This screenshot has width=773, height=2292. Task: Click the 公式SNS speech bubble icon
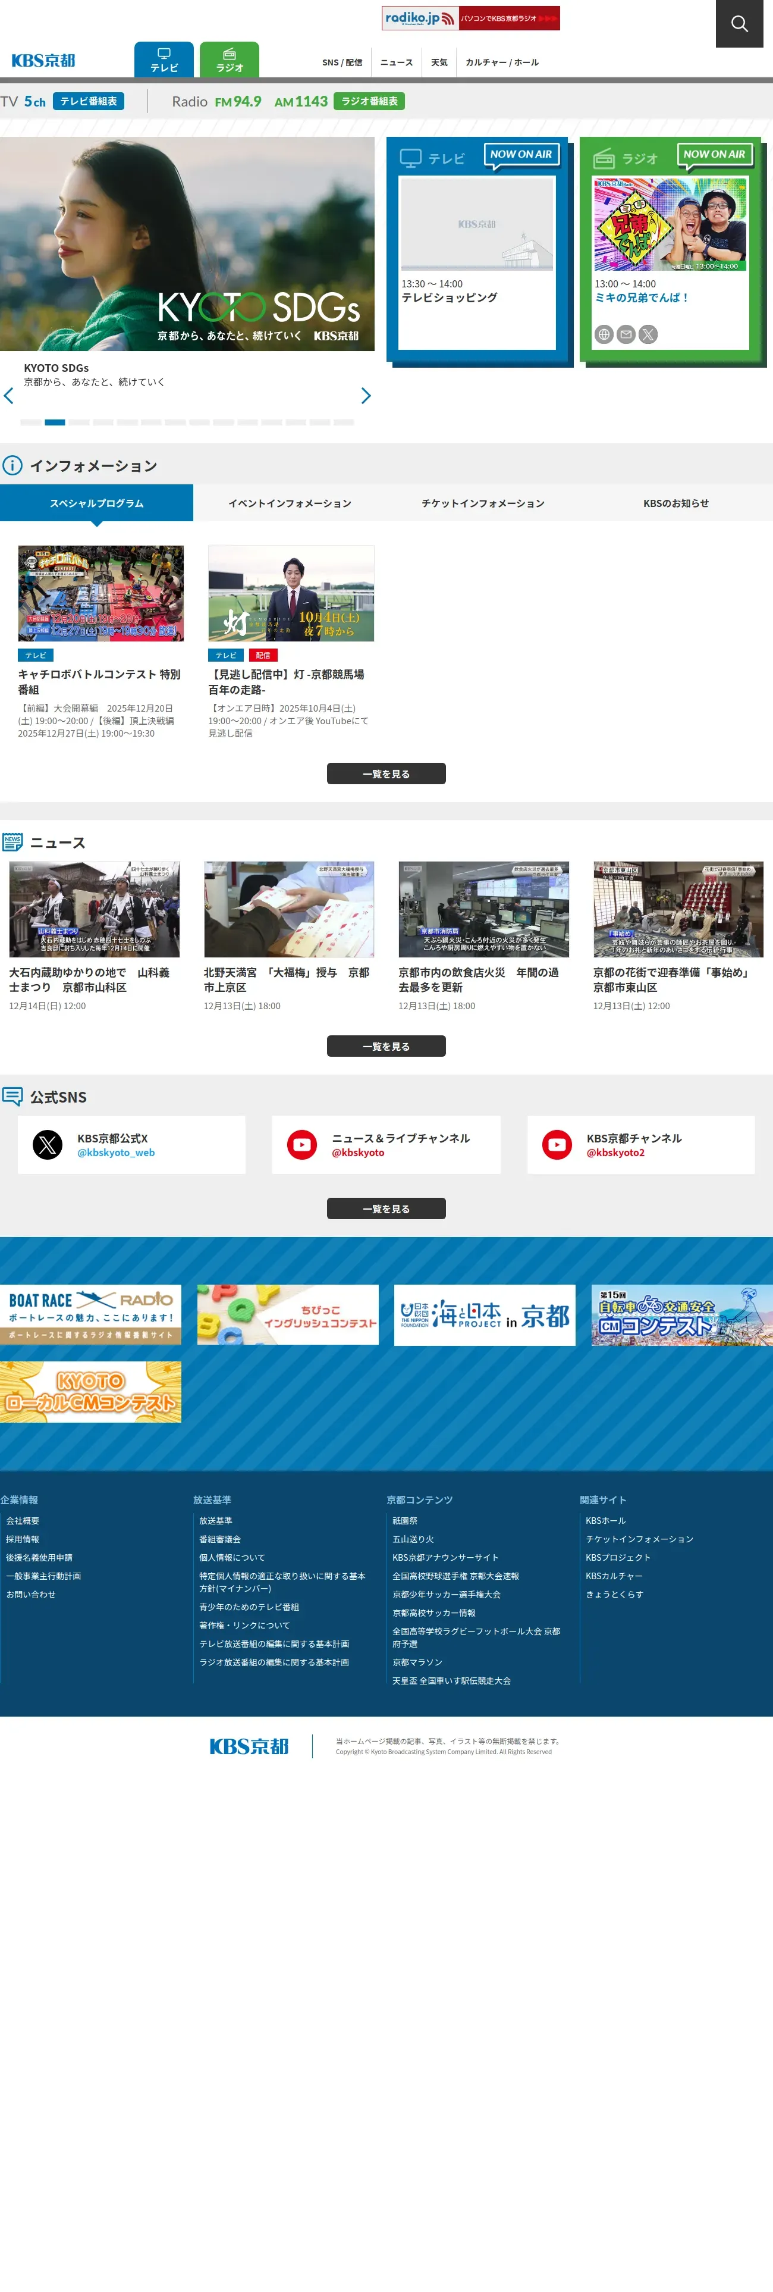coord(12,1096)
